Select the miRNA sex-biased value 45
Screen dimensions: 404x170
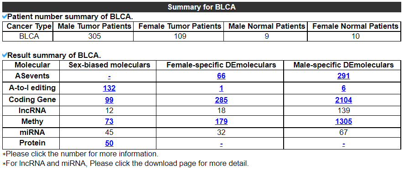[109, 132]
